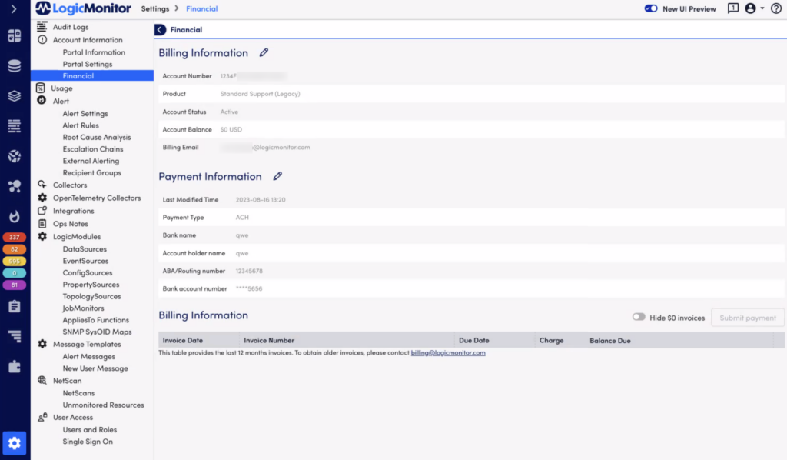Click the stacked layers icon in rail
Viewport: 787px width, 460px height.
tap(14, 96)
